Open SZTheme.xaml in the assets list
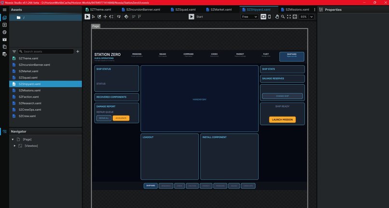Screen dimensions: 389x208 [x=45, y=58]
